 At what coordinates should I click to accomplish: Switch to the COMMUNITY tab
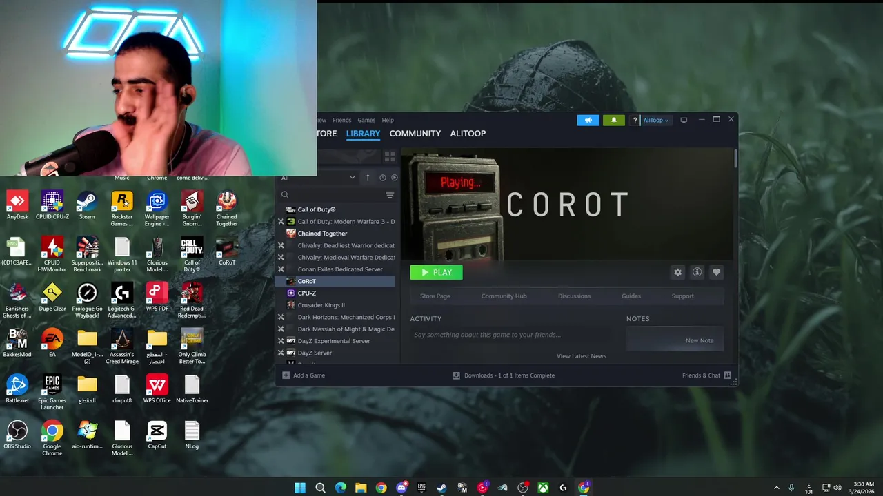[415, 134]
